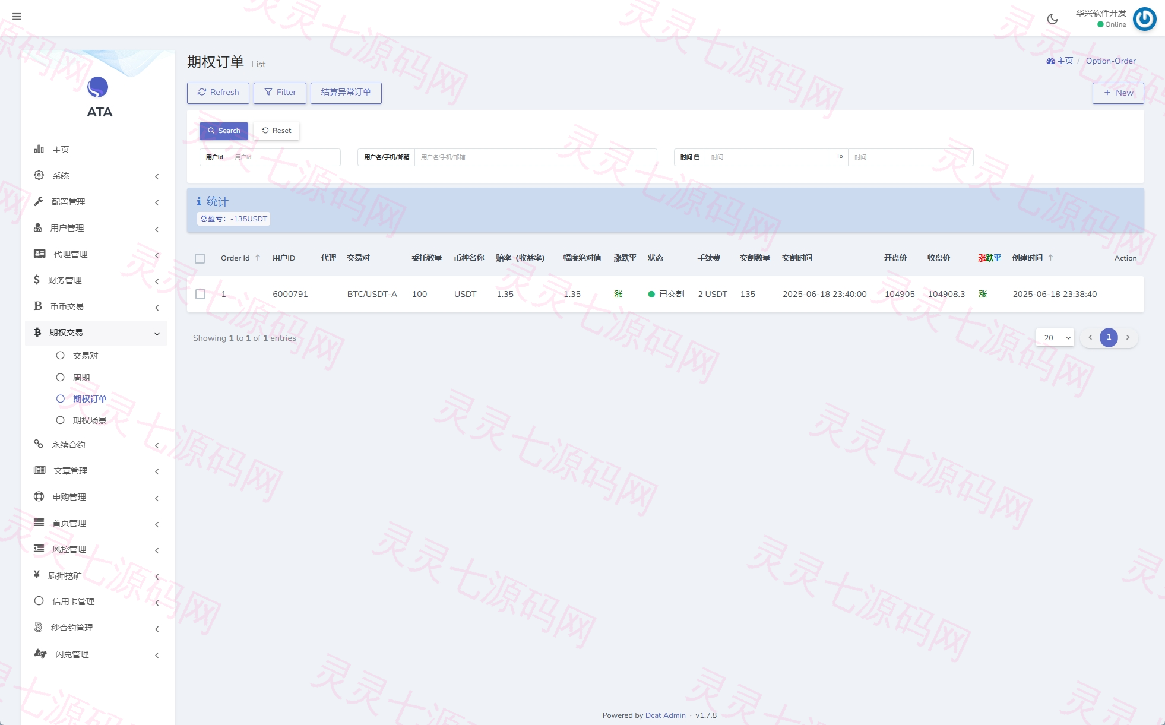Open the 20 per-page dropdown

[x=1055, y=337]
